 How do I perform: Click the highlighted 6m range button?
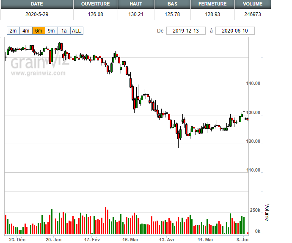(x=39, y=31)
